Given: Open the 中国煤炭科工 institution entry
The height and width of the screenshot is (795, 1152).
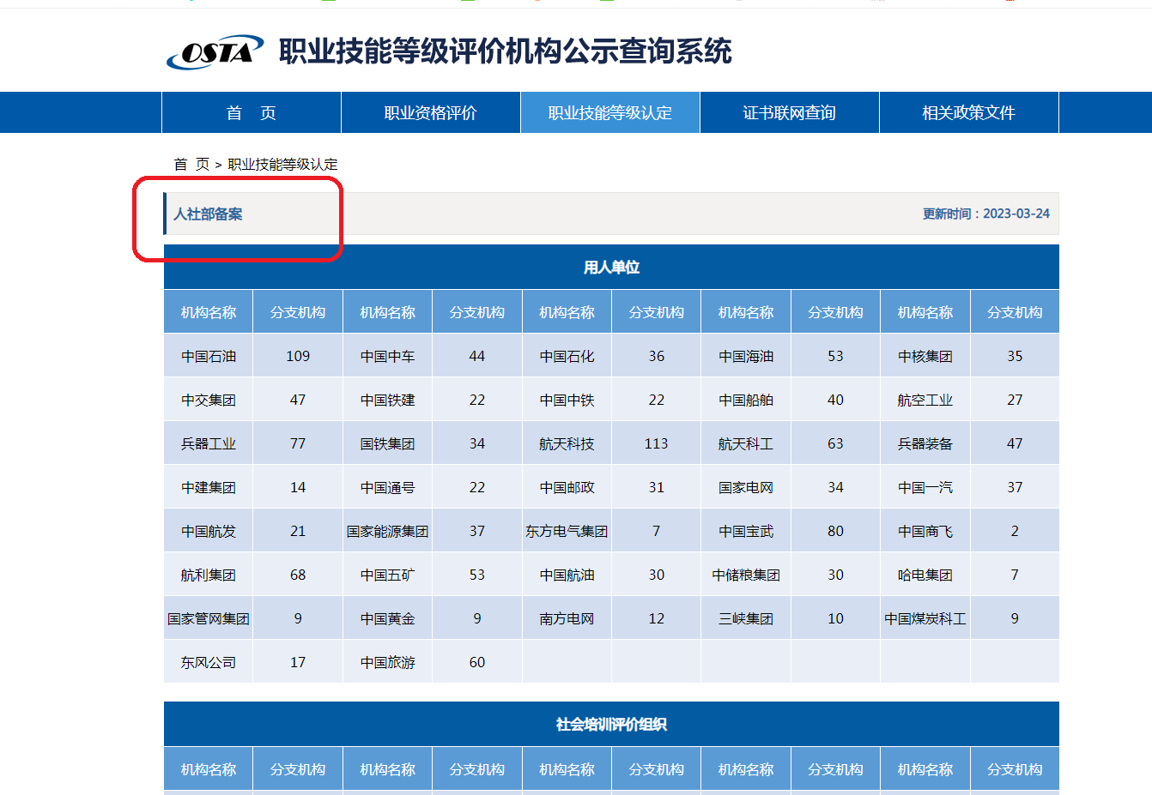Looking at the screenshot, I should tap(925, 618).
